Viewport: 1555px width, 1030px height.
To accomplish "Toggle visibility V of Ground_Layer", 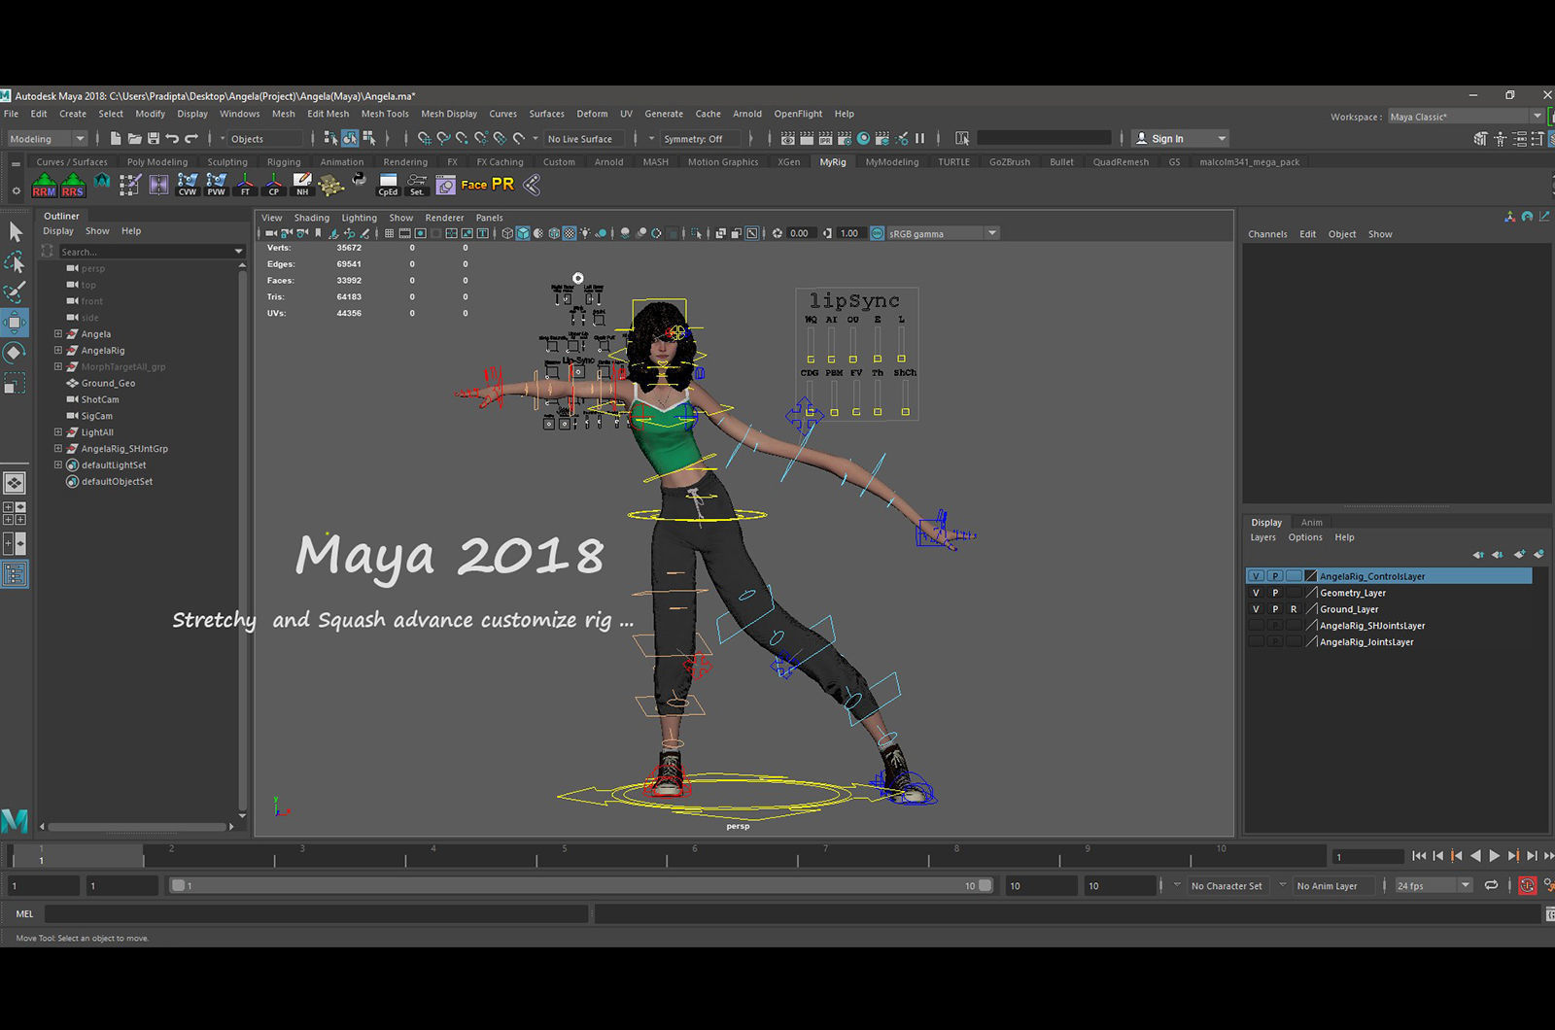I will point(1256,609).
